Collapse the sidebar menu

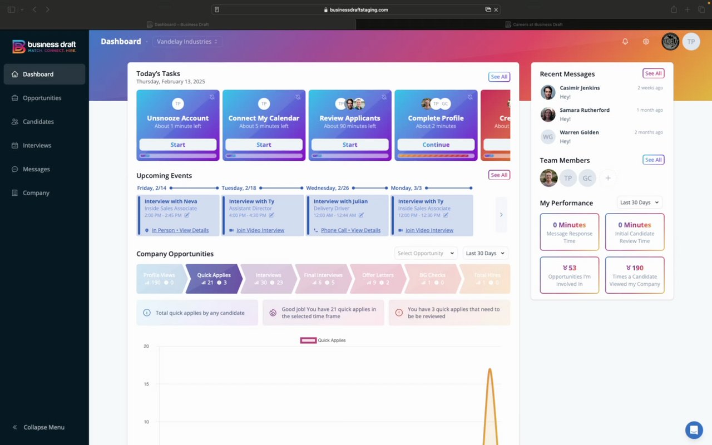[x=38, y=427]
